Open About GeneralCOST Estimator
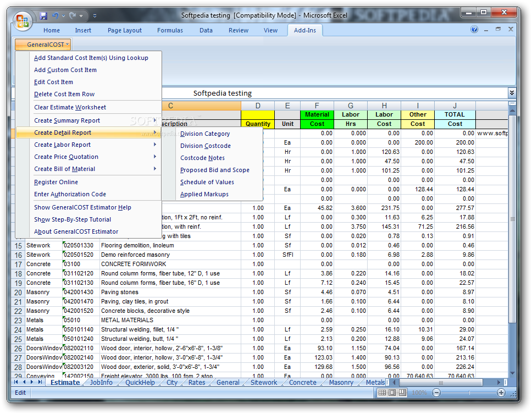This screenshot has height=414, width=532. point(76,232)
